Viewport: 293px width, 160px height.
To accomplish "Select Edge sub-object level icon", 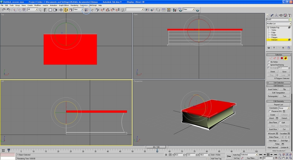I will (x=274, y=58).
